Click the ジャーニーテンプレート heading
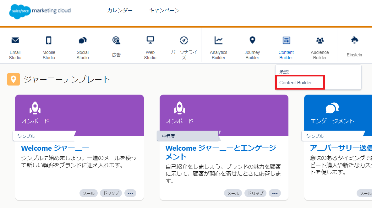Image resolution: width=372 pixels, height=208 pixels. point(67,79)
